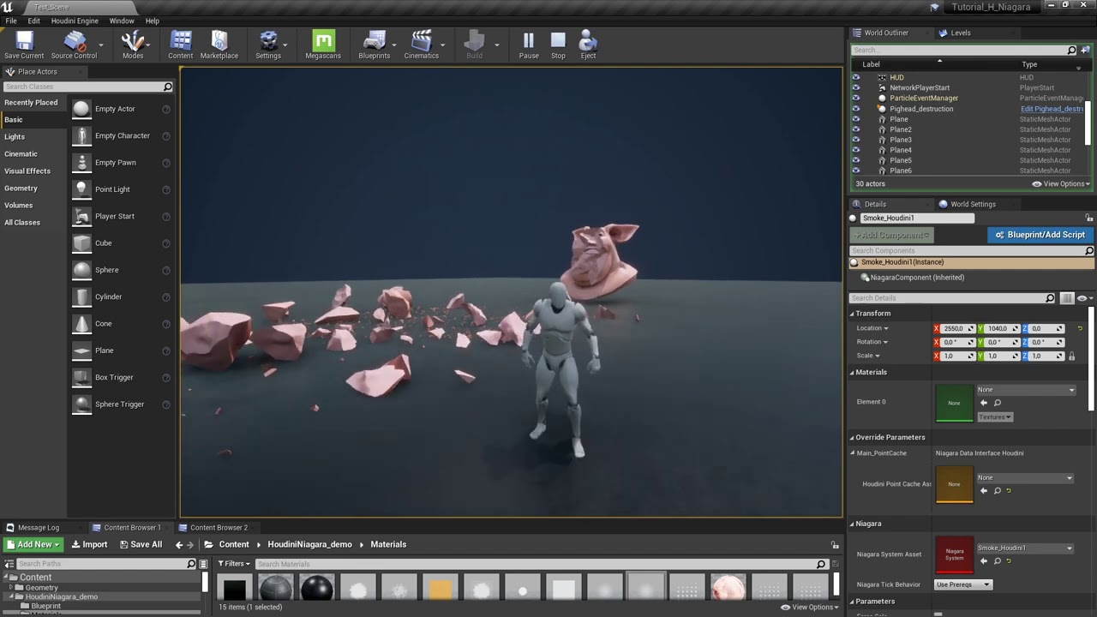Open Houdini Point Cache asset dropdown
Image resolution: width=1097 pixels, height=617 pixels.
[x=1026, y=478]
